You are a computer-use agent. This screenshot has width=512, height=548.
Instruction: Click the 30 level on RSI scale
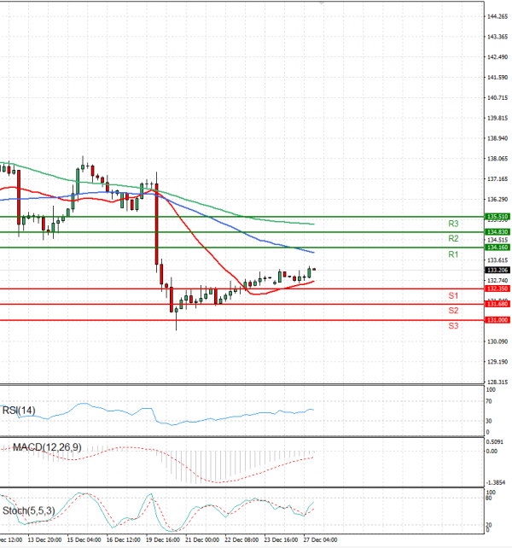pos(489,421)
